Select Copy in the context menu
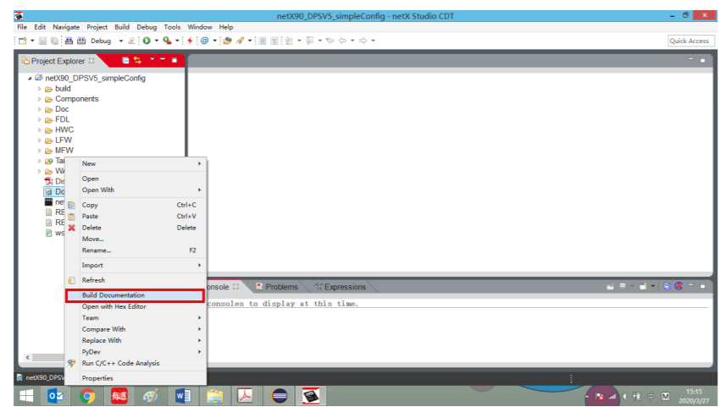This screenshot has width=725, height=418. click(x=136, y=205)
